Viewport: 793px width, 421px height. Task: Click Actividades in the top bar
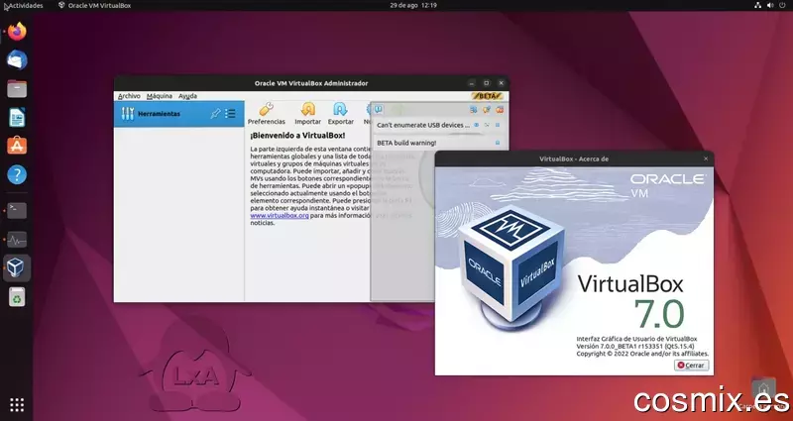25,5
